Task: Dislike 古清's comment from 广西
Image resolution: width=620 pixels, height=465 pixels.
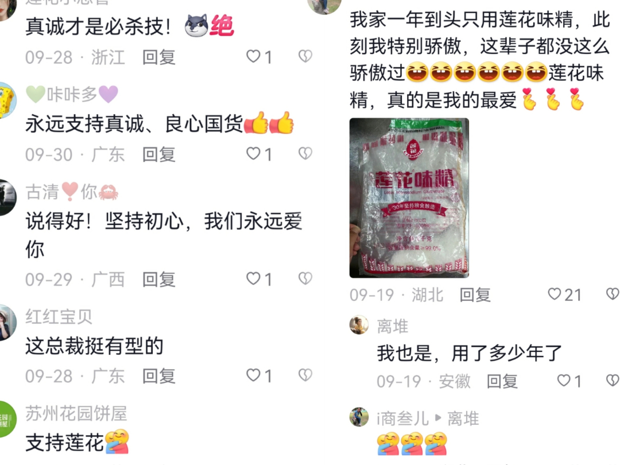Action: click(305, 278)
